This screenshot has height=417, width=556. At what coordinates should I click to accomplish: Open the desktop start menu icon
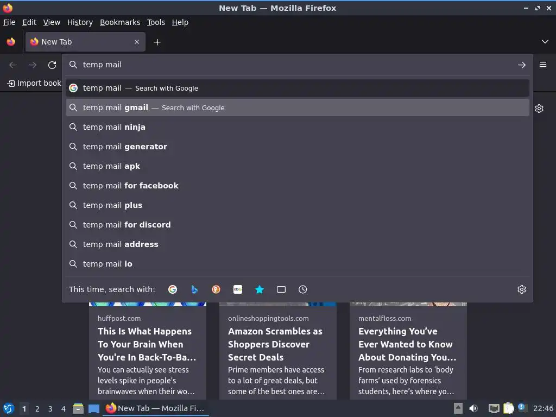coord(9,408)
